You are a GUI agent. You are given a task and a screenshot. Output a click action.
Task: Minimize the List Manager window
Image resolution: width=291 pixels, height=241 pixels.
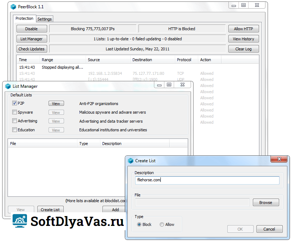pos(159,85)
